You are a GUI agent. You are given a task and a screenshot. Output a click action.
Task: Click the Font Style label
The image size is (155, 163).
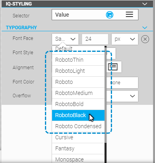coord(23,53)
